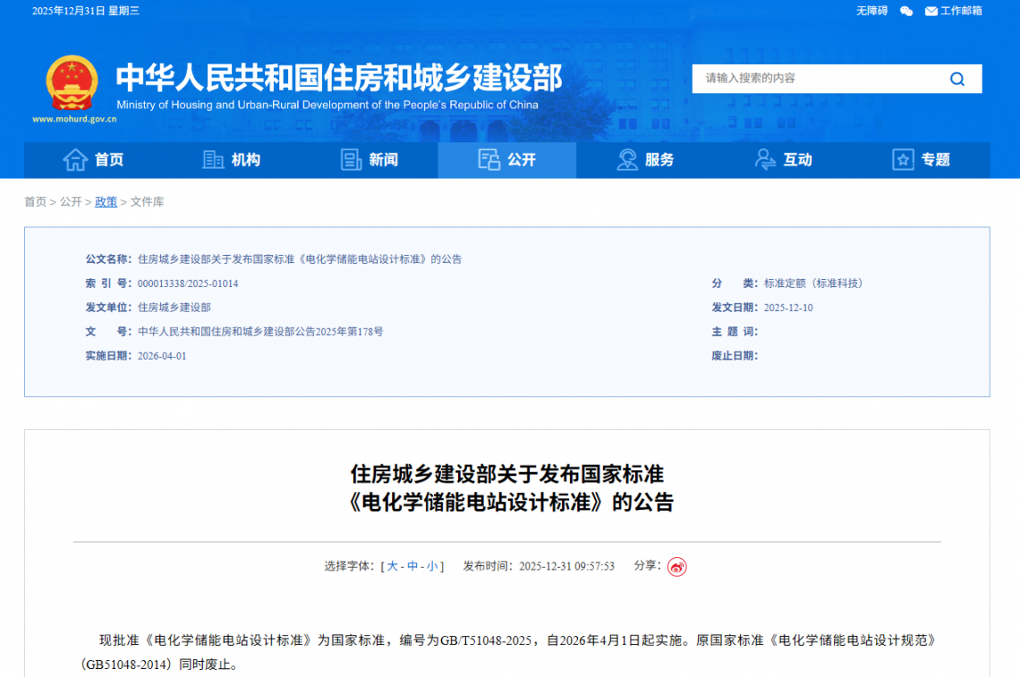Enable 无障碍 accessibility mode
The width and height of the screenshot is (1020, 677).
tap(871, 11)
